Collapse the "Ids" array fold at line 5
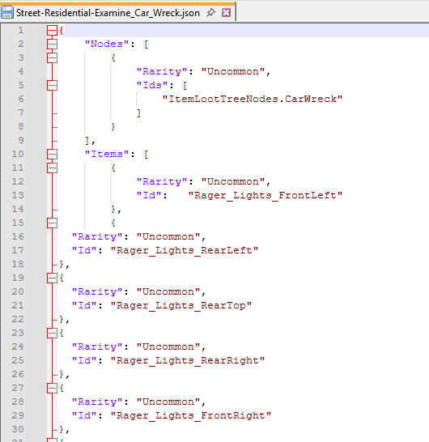This screenshot has height=442, width=429. pyautogui.click(x=52, y=85)
